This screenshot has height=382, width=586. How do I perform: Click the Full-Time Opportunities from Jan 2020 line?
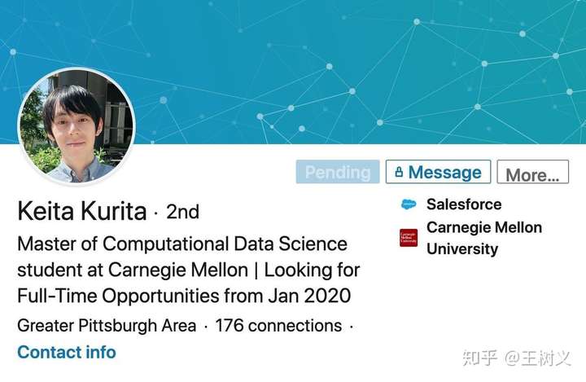tap(184, 296)
